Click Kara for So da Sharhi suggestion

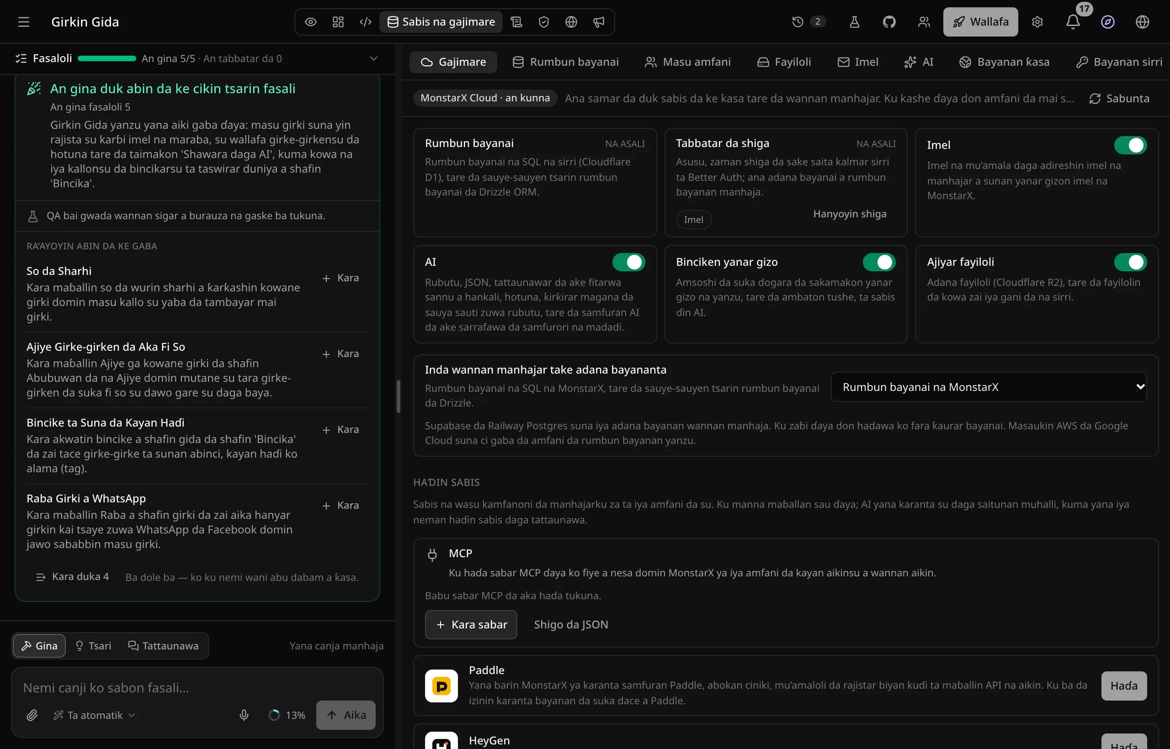pyautogui.click(x=340, y=278)
